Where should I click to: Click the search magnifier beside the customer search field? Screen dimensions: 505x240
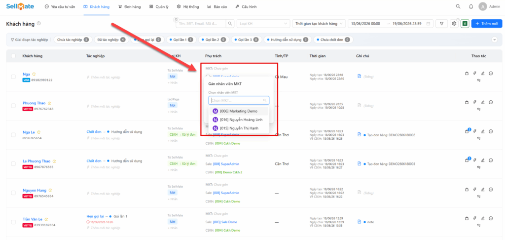coord(230,24)
